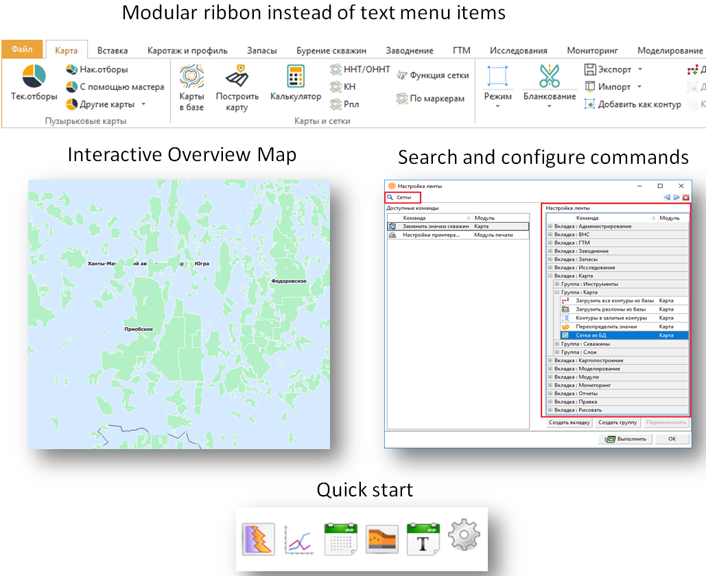Image resolution: width=706 pixels, height=576 pixels.
Task: Click the Построить карту icon
Action: (x=237, y=76)
